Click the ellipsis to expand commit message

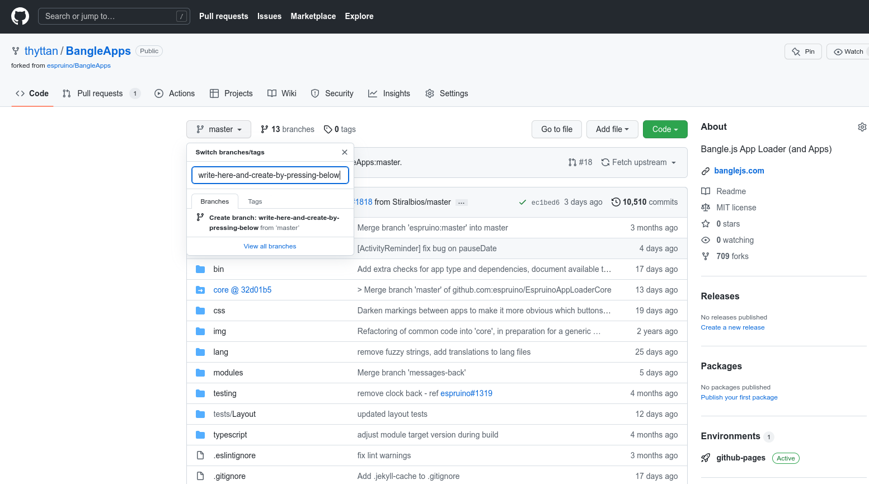pos(461,203)
